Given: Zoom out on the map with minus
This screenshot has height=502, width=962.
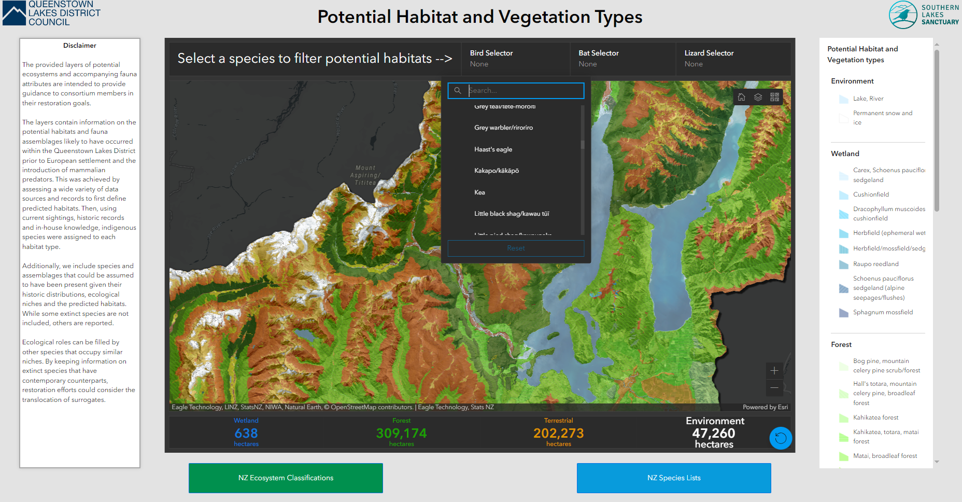Looking at the screenshot, I should click(x=774, y=387).
